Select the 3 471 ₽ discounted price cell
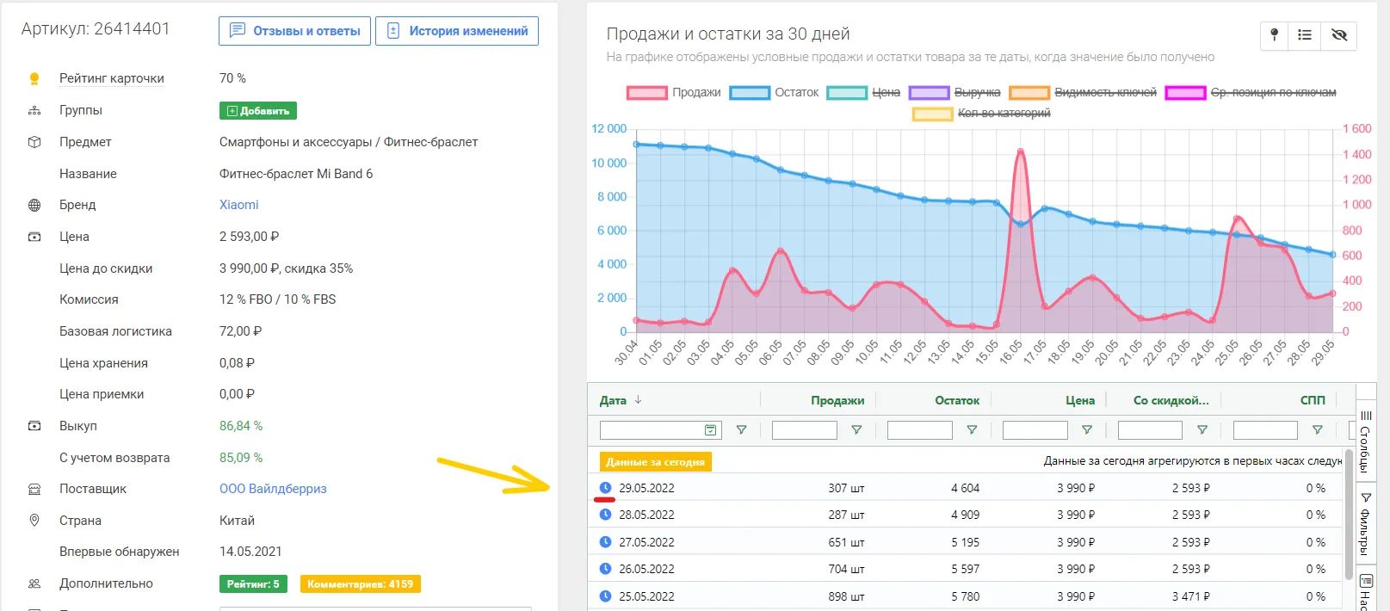 coord(1190,596)
